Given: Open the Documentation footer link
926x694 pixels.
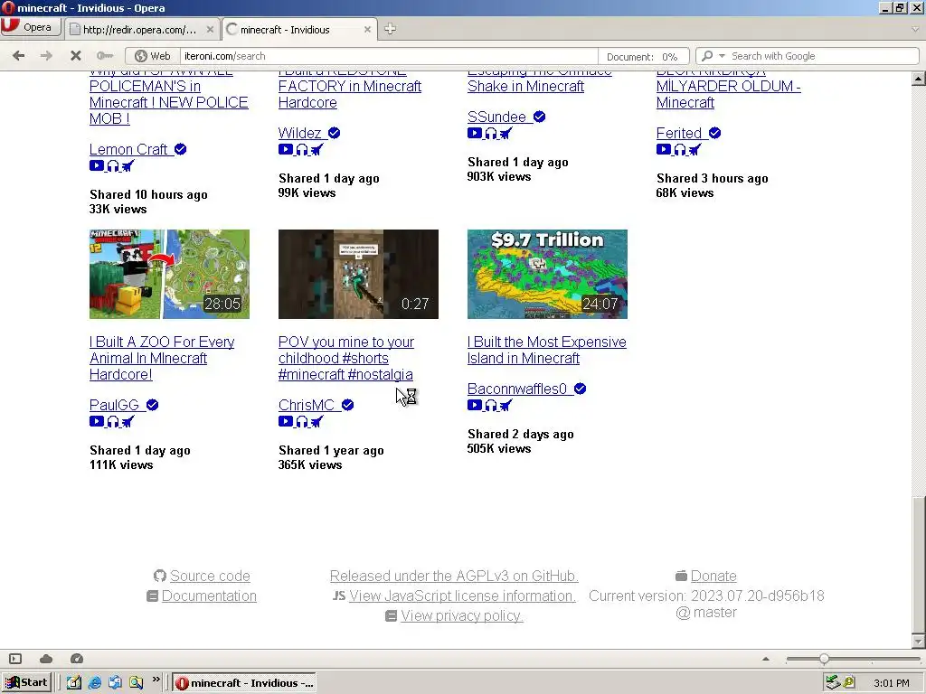Looking at the screenshot, I should click(209, 596).
